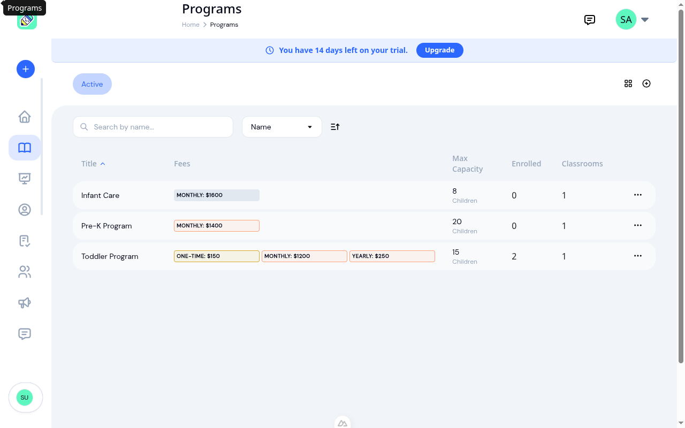
Task: Sort by Title column header
Action: (93, 164)
